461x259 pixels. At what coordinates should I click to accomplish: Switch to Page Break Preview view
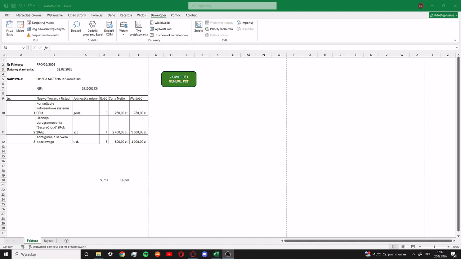(x=413, y=247)
